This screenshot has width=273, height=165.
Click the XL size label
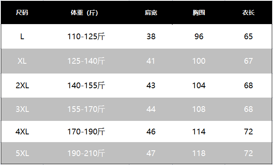pos(22,61)
